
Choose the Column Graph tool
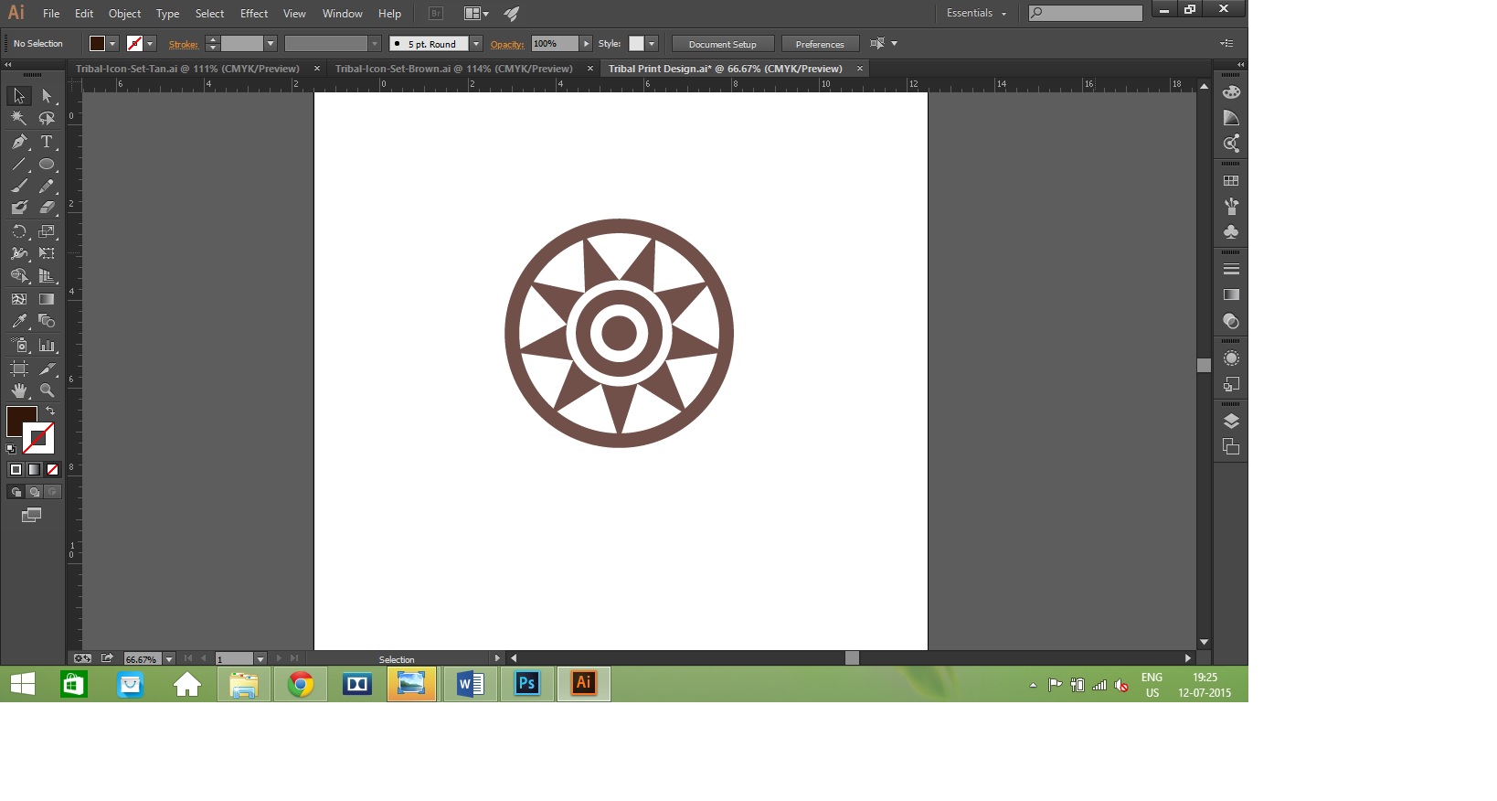pyautogui.click(x=47, y=346)
